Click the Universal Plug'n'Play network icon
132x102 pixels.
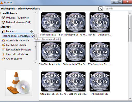(3, 18)
